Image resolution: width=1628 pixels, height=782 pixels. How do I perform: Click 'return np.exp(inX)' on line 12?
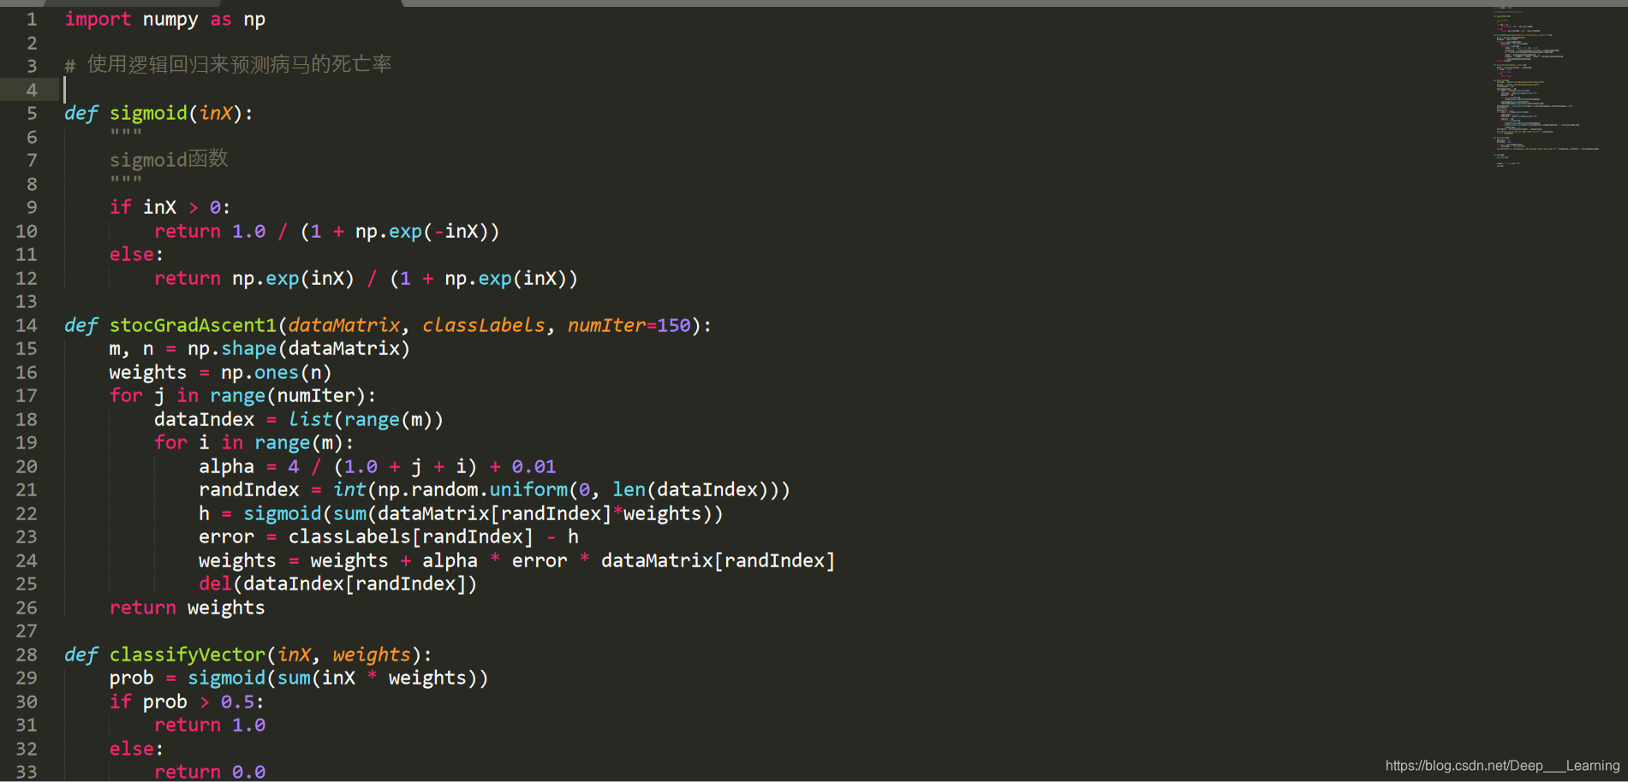pos(254,278)
